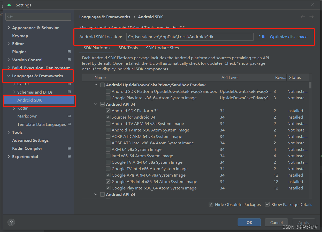This screenshot has height=232, width=322.
Task: Collapse the Android UpsideDownCakePrivacySandbox Preview group
Action: coord(96,85)
